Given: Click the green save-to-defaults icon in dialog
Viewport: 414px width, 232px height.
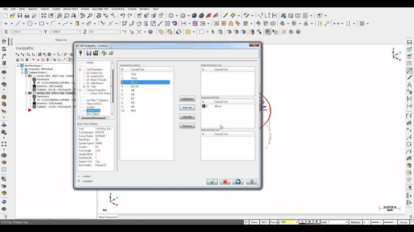Looking at the screenshot, I should point(96,53).
